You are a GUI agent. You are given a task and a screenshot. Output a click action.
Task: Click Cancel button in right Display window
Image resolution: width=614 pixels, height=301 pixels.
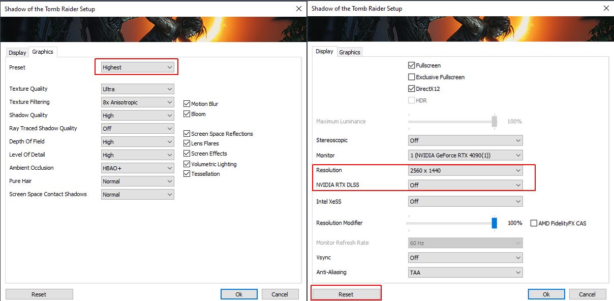tap(587, 294)
